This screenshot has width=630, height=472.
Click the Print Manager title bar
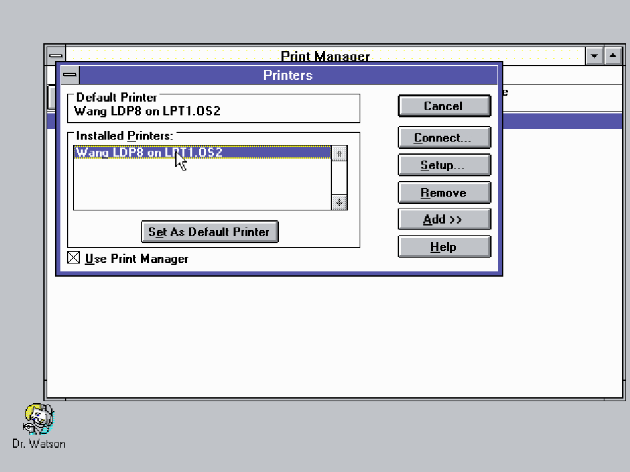pos(325,54)
